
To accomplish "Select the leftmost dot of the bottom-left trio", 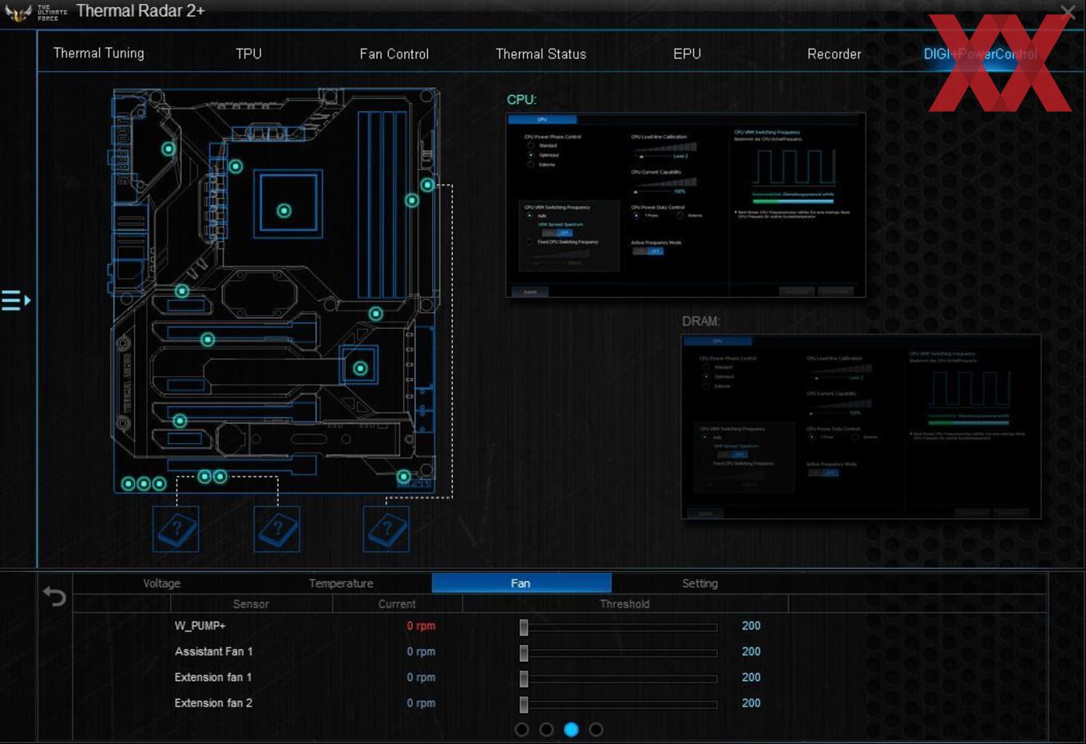I will tap(128, 484).
